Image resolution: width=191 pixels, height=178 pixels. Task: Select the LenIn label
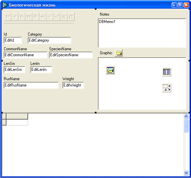35,64
